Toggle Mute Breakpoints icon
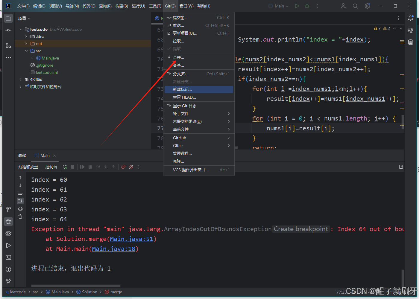The height and width of the screenshot is (299, 419). tap(131, 167)
